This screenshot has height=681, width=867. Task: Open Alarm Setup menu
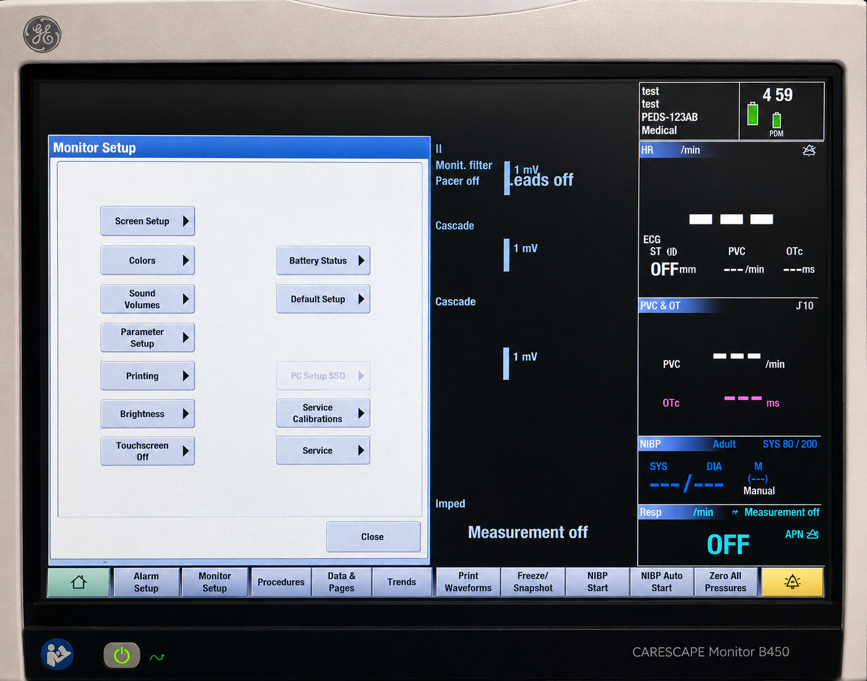point(147,582)
